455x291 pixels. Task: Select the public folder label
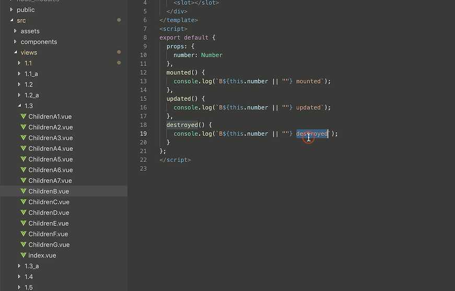(26, 10)
